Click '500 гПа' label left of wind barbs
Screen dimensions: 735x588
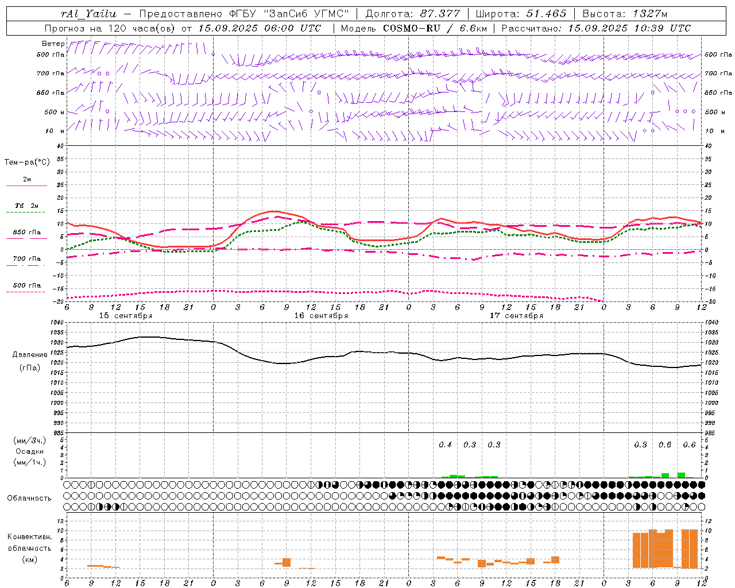(x=51, y=55)
